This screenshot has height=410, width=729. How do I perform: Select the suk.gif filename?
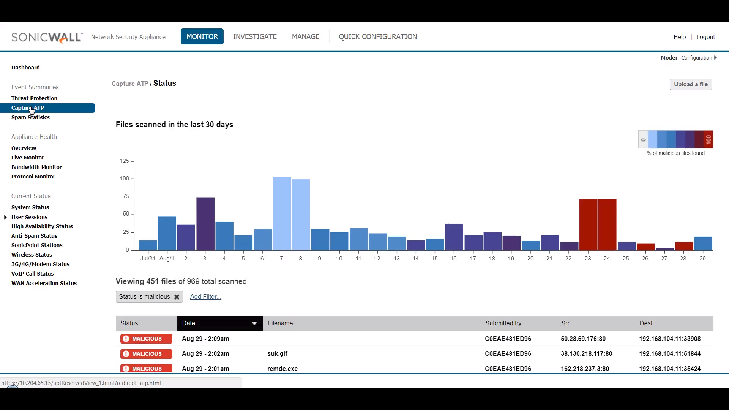pyautogui.click(x=277, y=354)
